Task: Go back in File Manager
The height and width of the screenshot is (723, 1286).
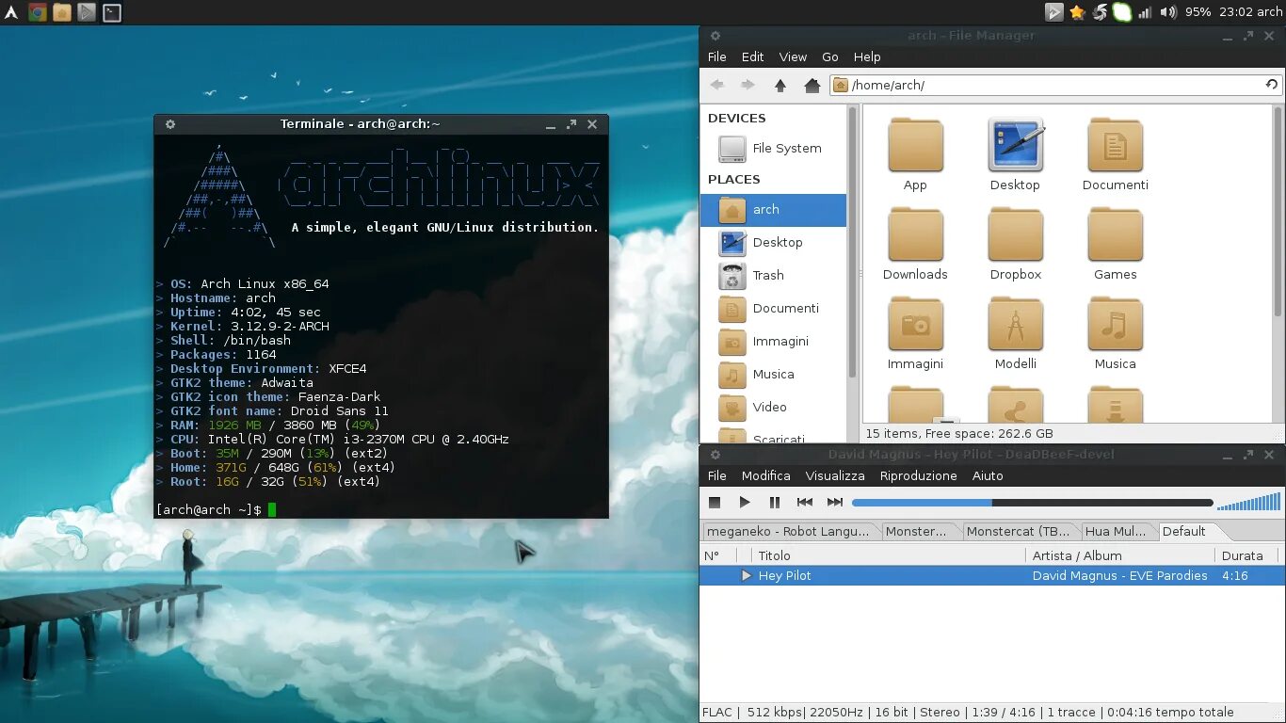Action: click(x=717, y=85)
